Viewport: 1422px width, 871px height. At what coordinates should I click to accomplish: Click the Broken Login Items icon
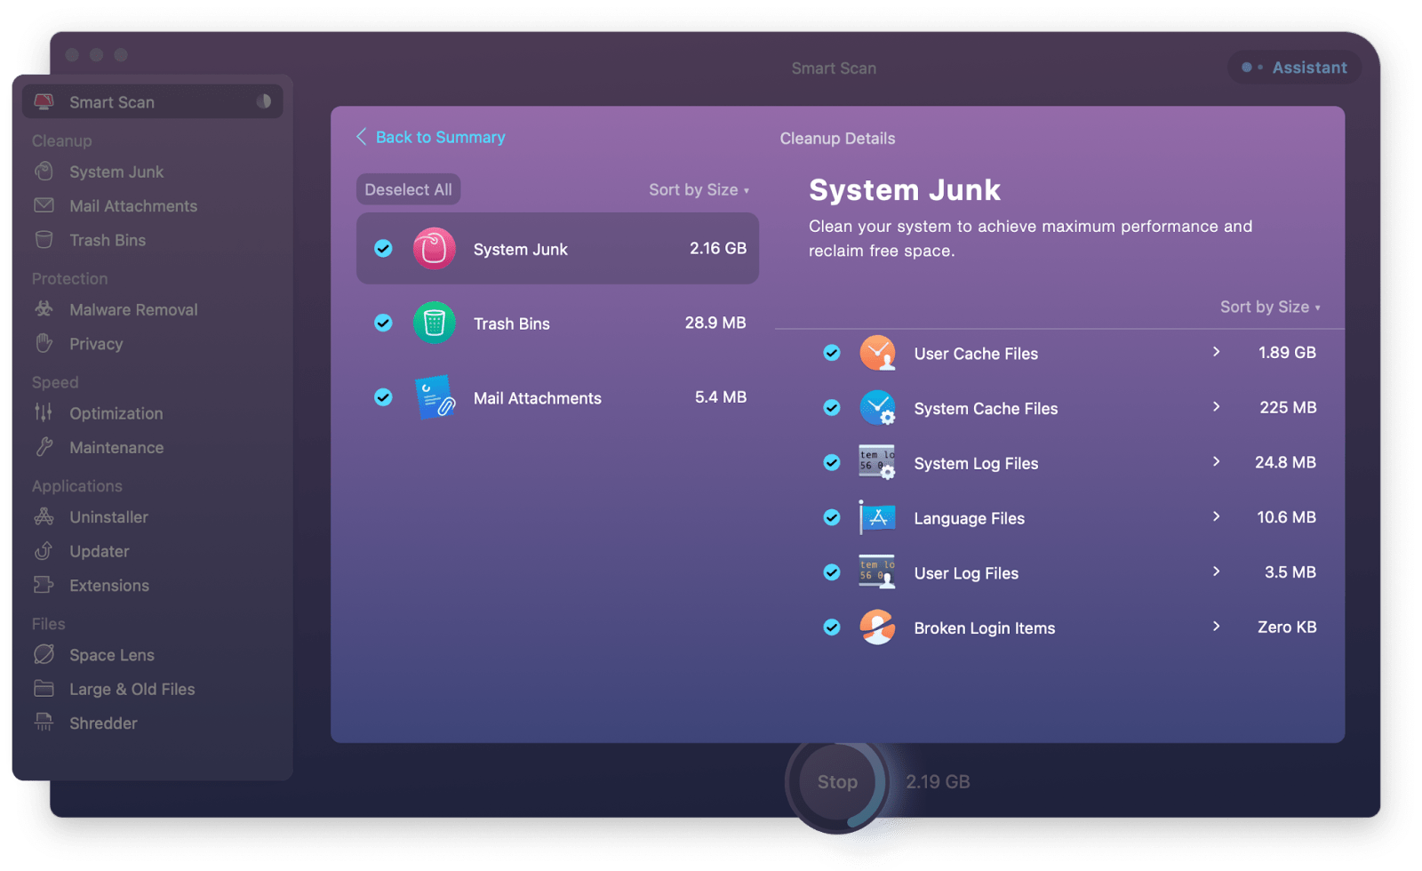point(877,627)
